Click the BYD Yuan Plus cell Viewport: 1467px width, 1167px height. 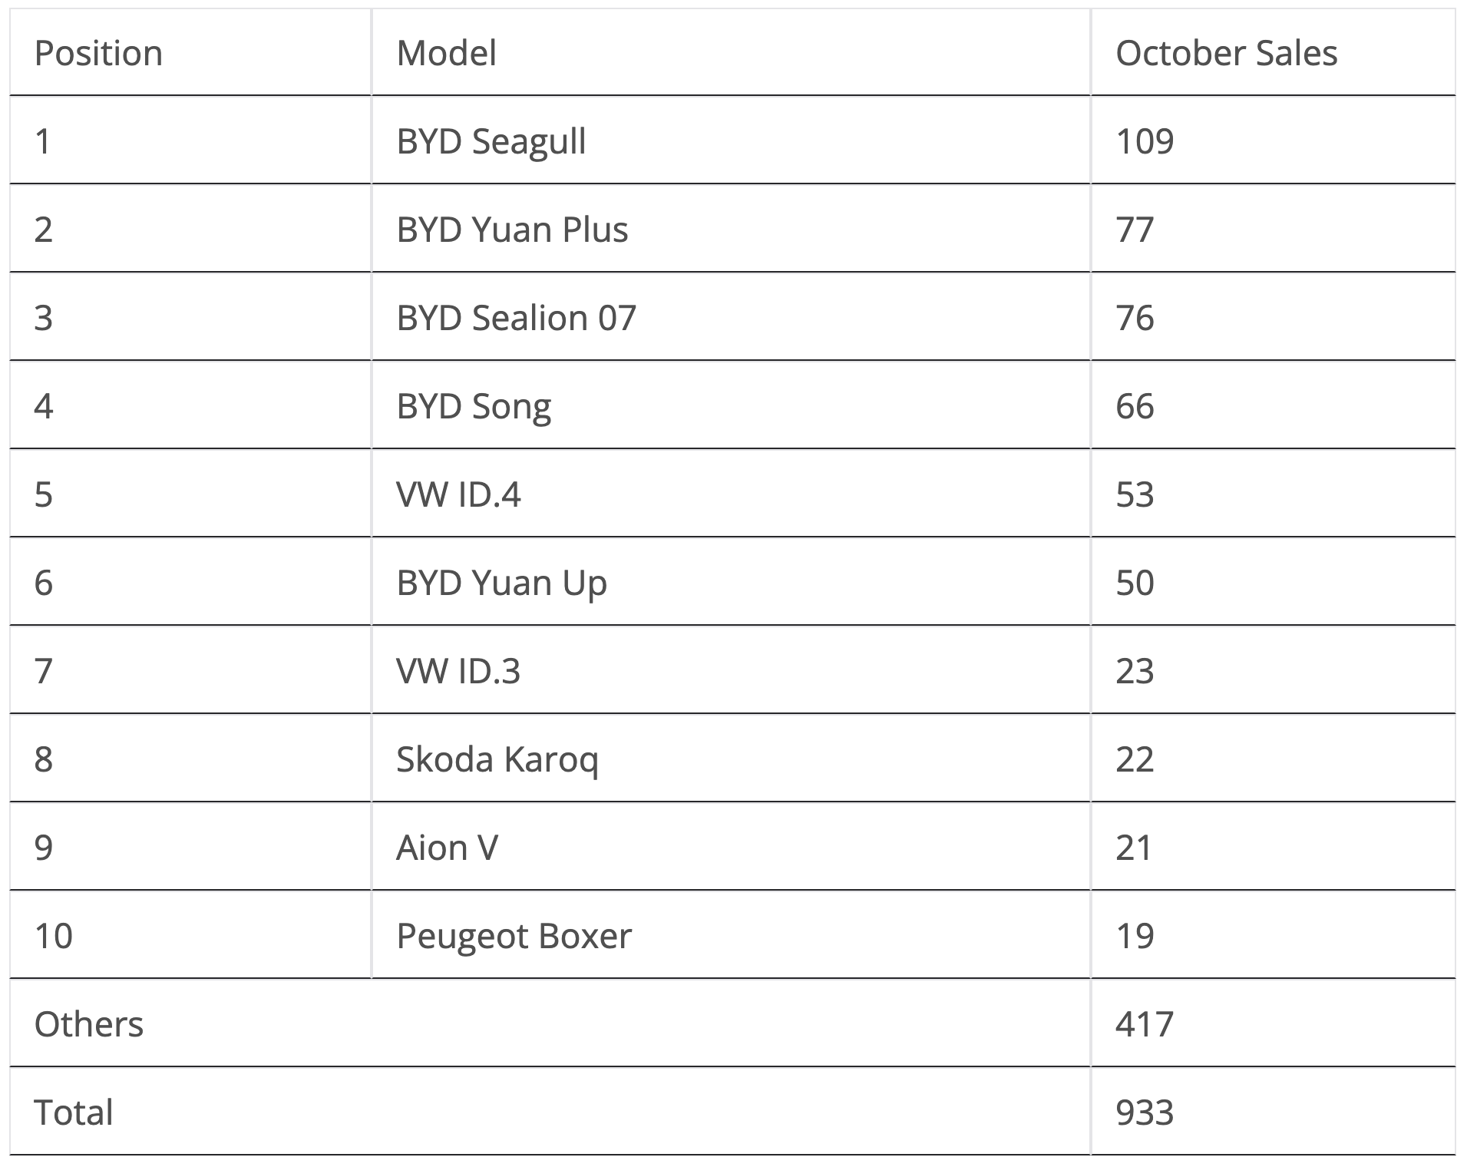pyautogui.click(x=512, y=230)
